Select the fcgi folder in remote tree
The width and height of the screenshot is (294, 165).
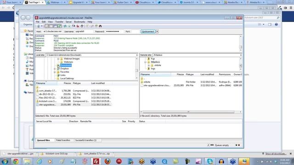tap(153, 59)
